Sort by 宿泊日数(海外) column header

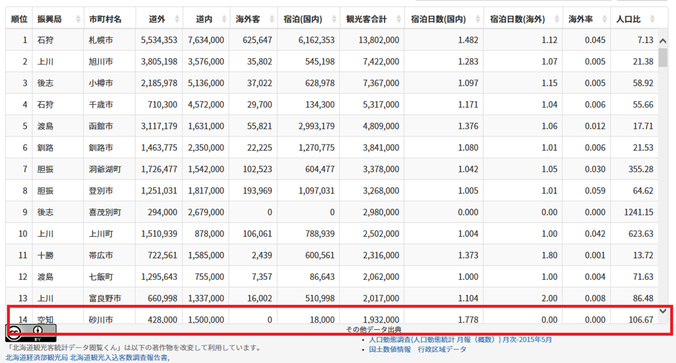coord(517,19)
